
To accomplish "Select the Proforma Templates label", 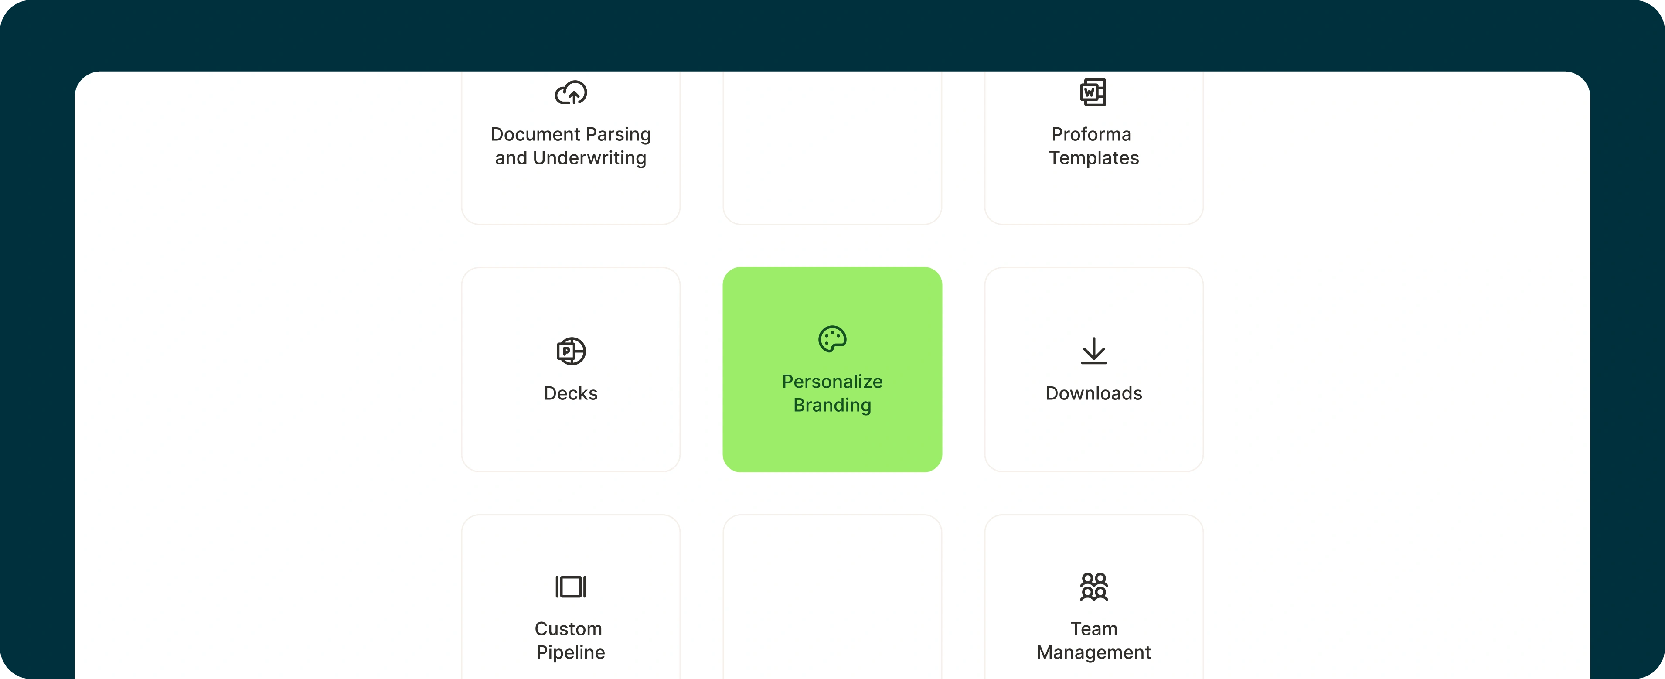I will coord(1093,146).
